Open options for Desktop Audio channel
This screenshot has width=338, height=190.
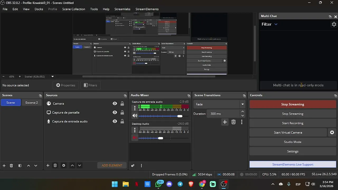(135, 130)
